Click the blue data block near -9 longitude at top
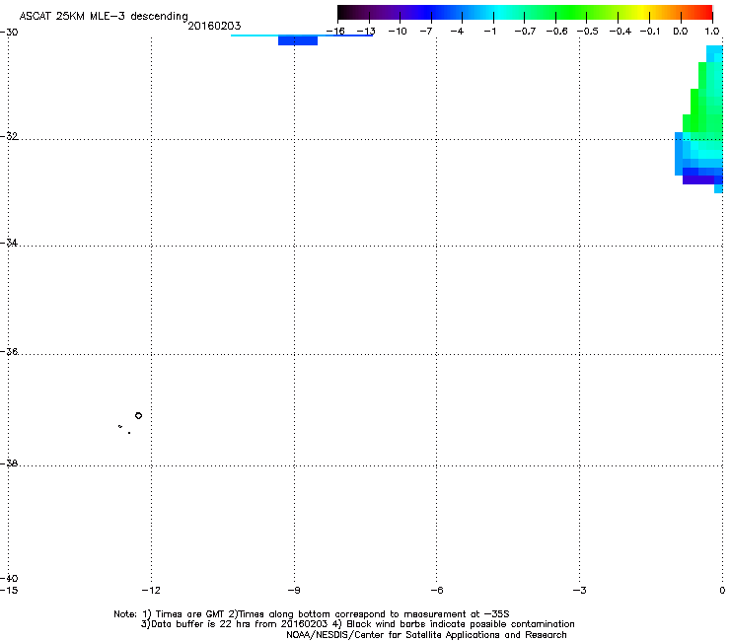 pos(298,41)
